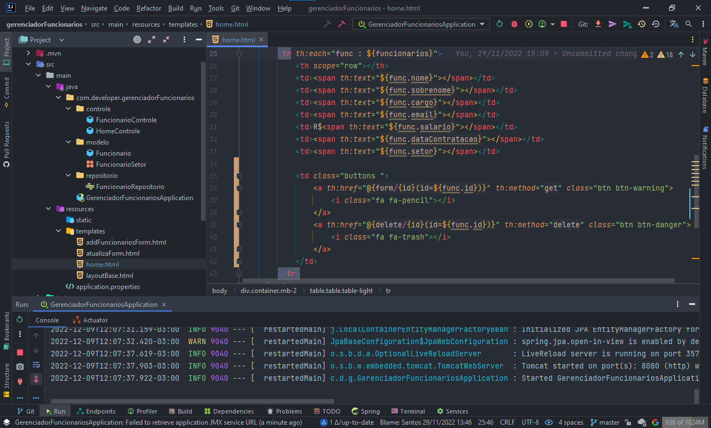Click the 656 of 1024M memory indicator
711x428 pixels.
(x=685, y=422)
